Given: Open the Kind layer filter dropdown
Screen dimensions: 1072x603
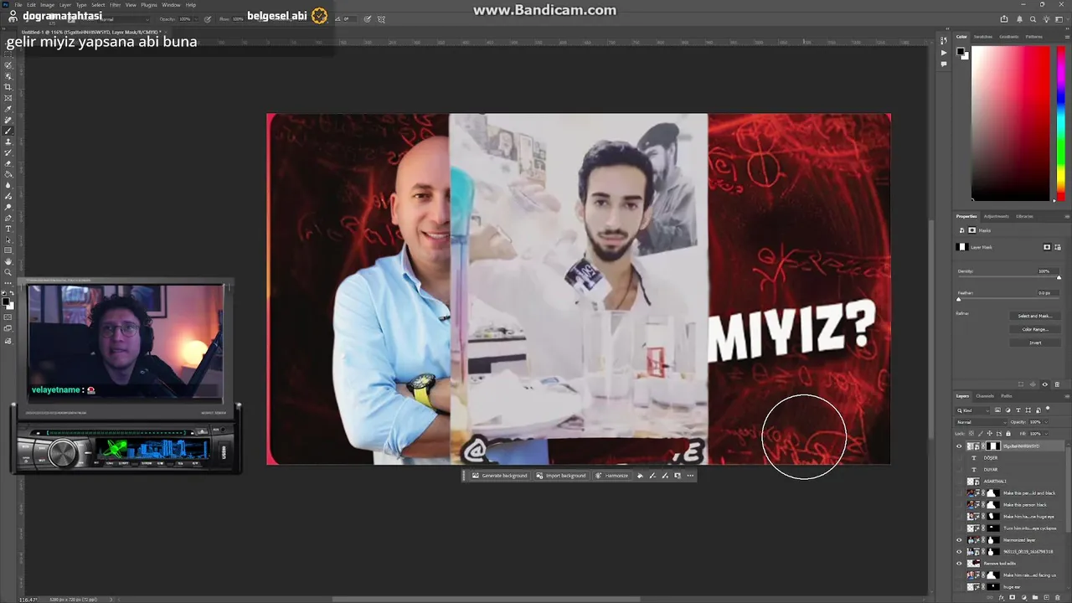Looking at the screenshot, I should 973,410.
